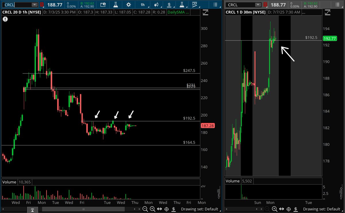Click right chart horizontal expand arrows icon

282,209
